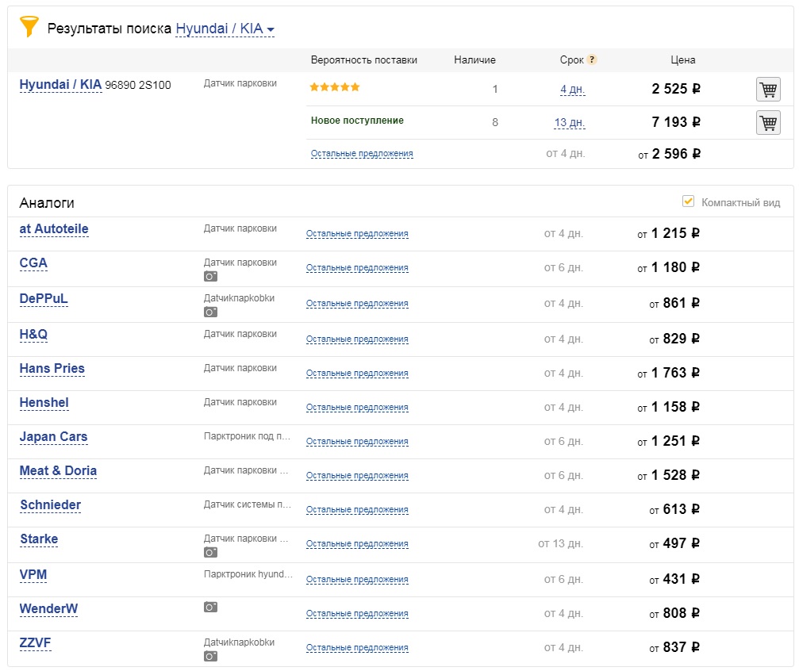Click the price от 431 ₽ for VPM

[674, 579]
